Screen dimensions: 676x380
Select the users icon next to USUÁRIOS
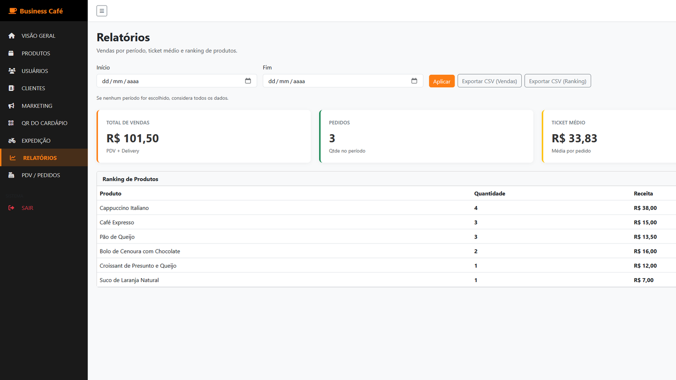pos(11,71)
